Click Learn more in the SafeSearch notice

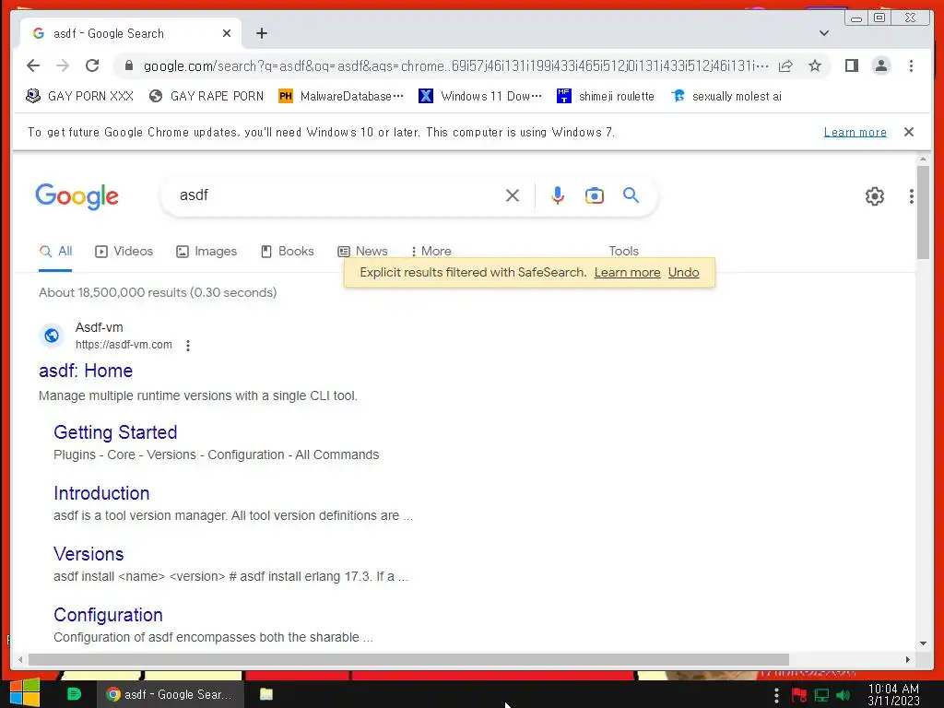pyautogui.click(x=627, y=272)
